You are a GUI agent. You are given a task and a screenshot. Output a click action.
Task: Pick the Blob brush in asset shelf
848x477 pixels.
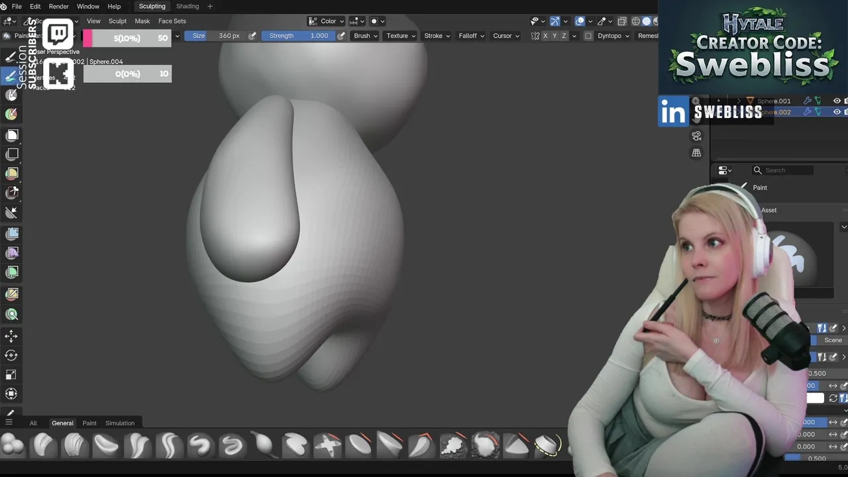(x=12, y=445)
